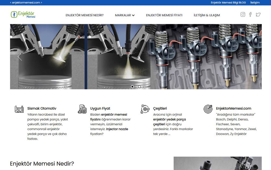Open the Facebook social icon
The width and height of the screenshot is (271, 170).
coord(250,15)
